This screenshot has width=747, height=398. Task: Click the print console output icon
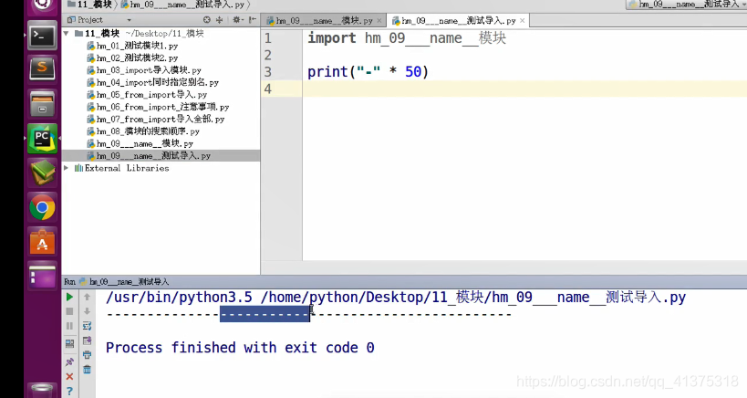88,354
